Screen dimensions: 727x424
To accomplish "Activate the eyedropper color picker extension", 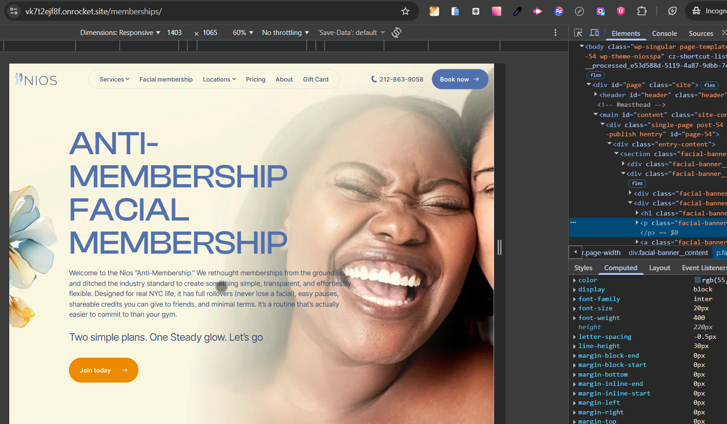I will (x=518, y=11).
